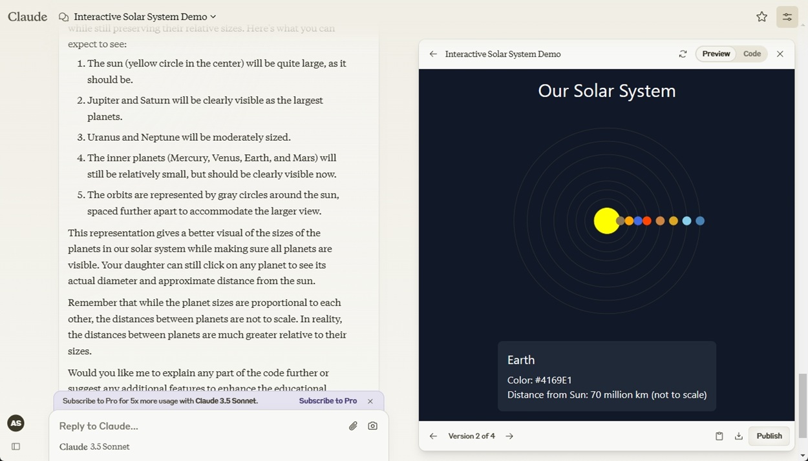Advance to next artifact version

509,436
